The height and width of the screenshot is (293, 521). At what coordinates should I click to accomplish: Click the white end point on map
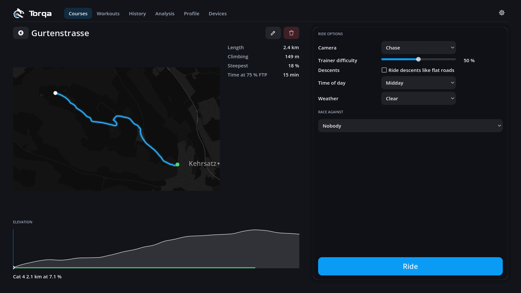(55, 93)
